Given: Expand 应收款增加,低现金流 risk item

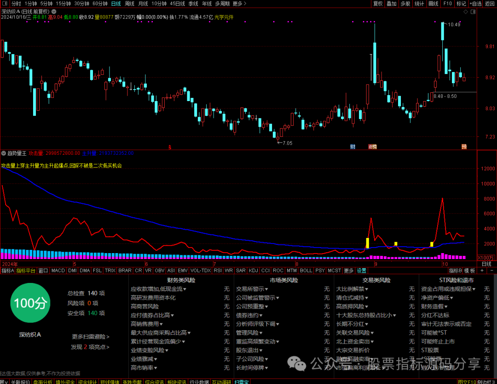Looking at the screenshot, I should point(158,289).
